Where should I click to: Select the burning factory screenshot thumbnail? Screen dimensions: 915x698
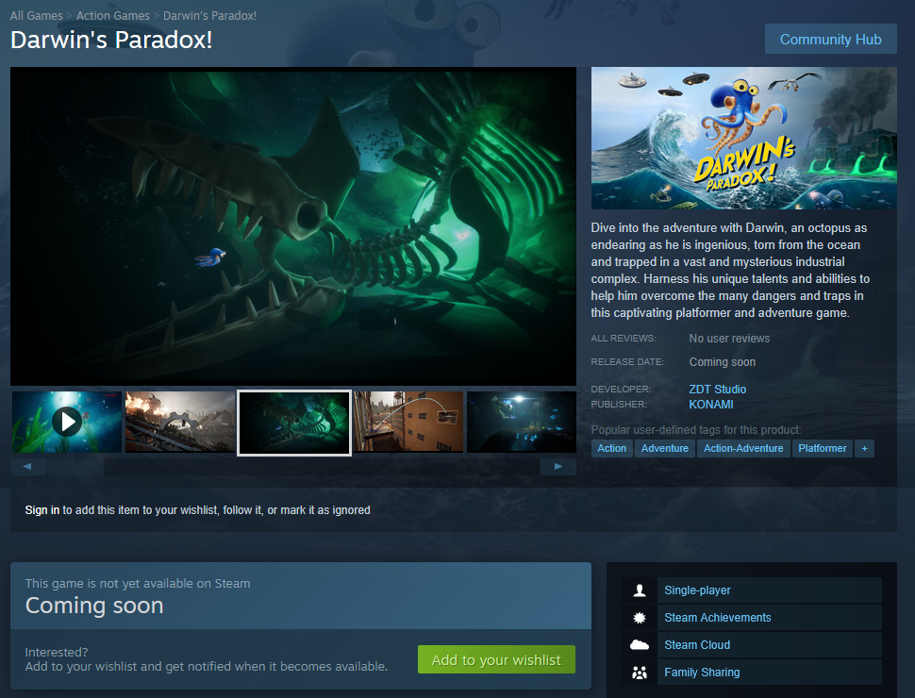[180, 422]
